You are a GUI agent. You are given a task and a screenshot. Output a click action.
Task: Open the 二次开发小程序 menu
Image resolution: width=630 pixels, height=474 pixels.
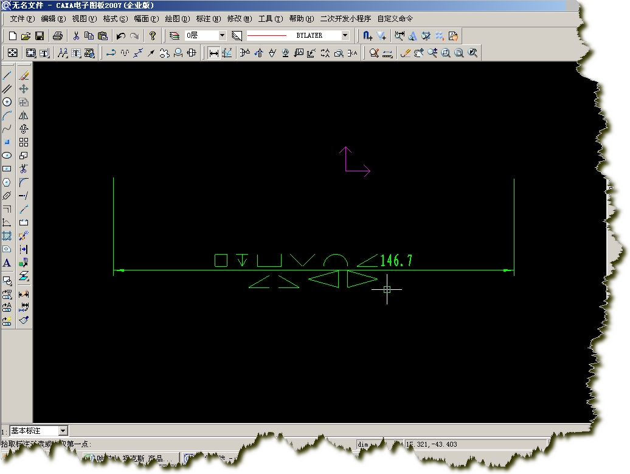point(345,18)
